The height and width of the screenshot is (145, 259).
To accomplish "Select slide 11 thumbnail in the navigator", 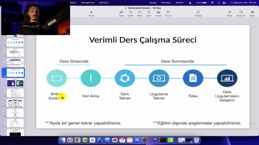I will pos(15,123).
